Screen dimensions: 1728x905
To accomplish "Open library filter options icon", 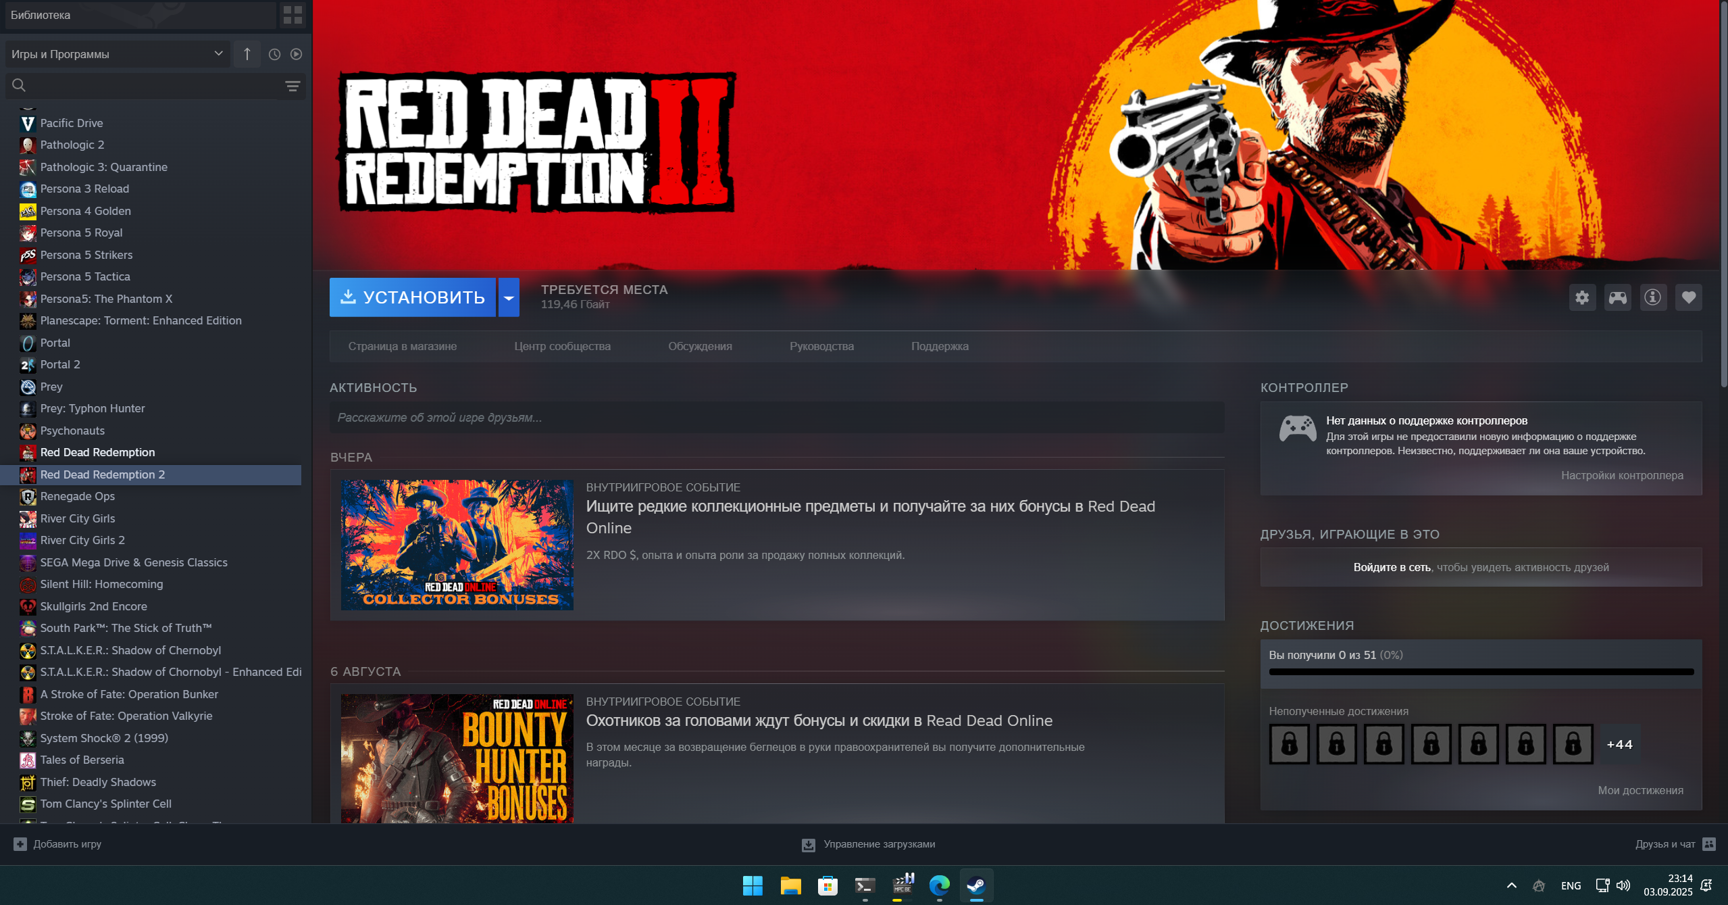I will [293, 86].
